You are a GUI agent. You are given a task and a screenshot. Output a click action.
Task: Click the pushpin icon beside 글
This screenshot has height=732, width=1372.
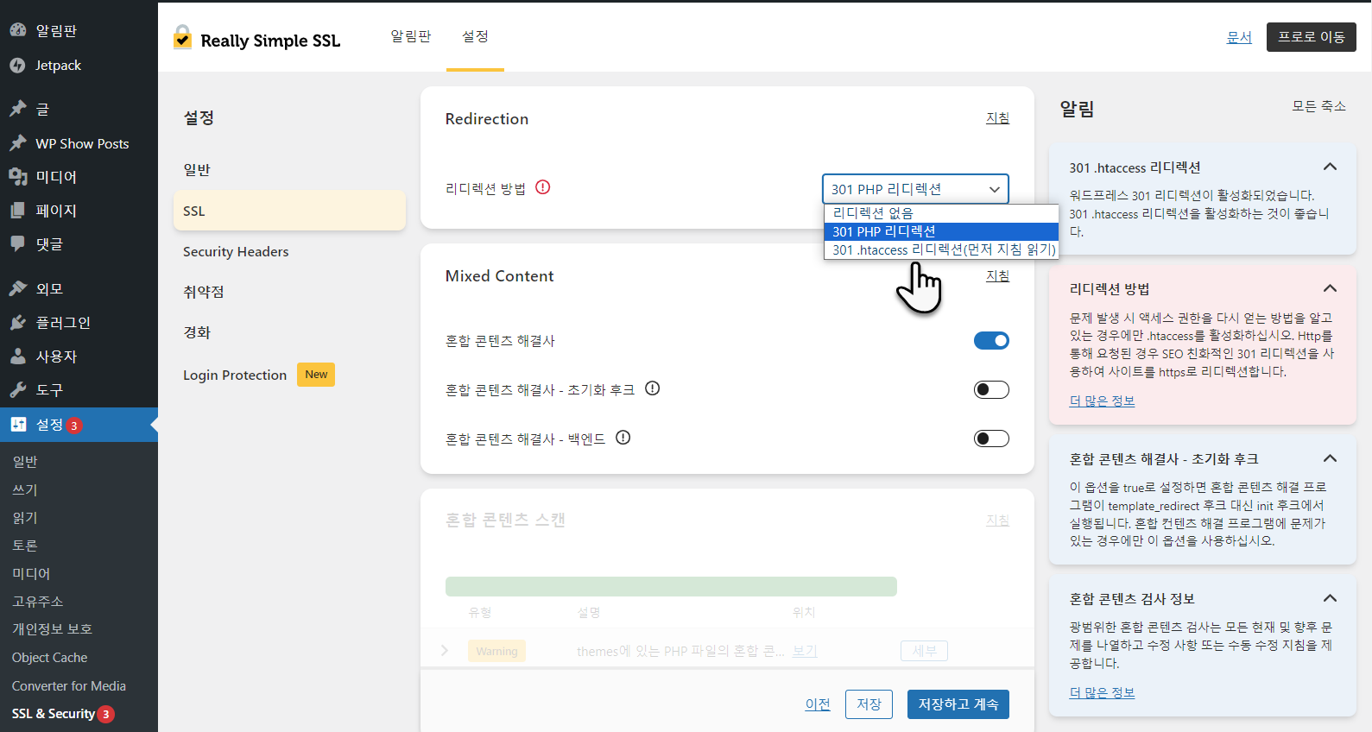click(x=18, y=109)
